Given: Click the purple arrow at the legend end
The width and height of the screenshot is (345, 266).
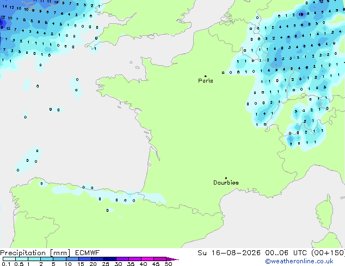Looking at the screenshot, I should pyautogui.click(x=172, y=259).
